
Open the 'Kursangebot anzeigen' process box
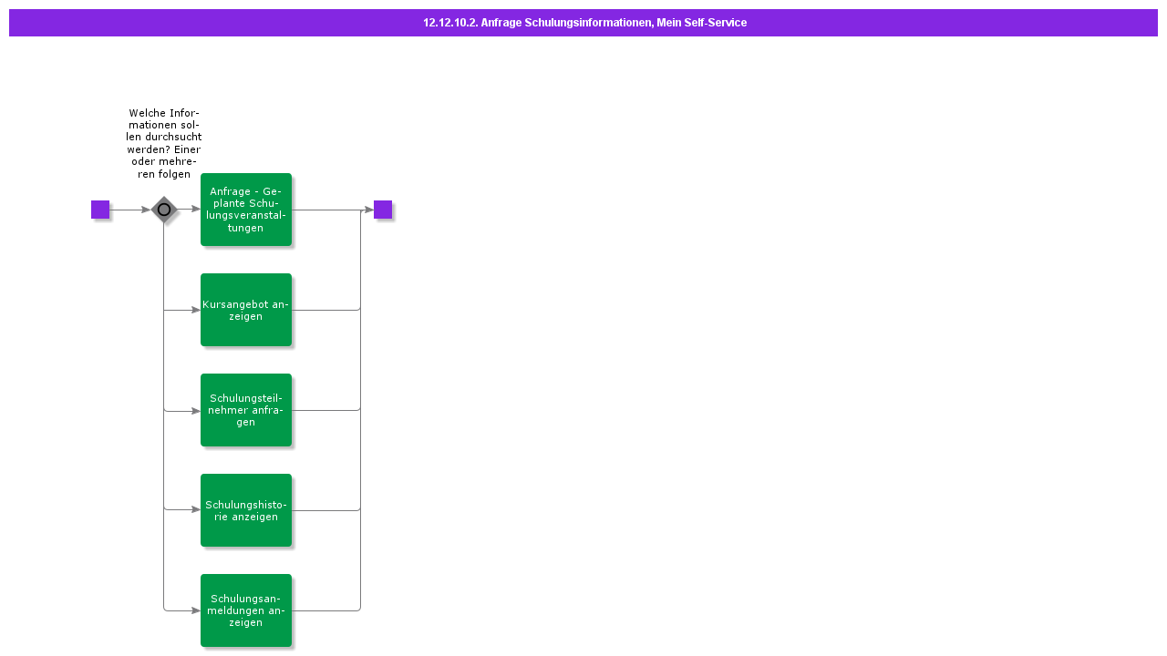click(x=246, y=310)
